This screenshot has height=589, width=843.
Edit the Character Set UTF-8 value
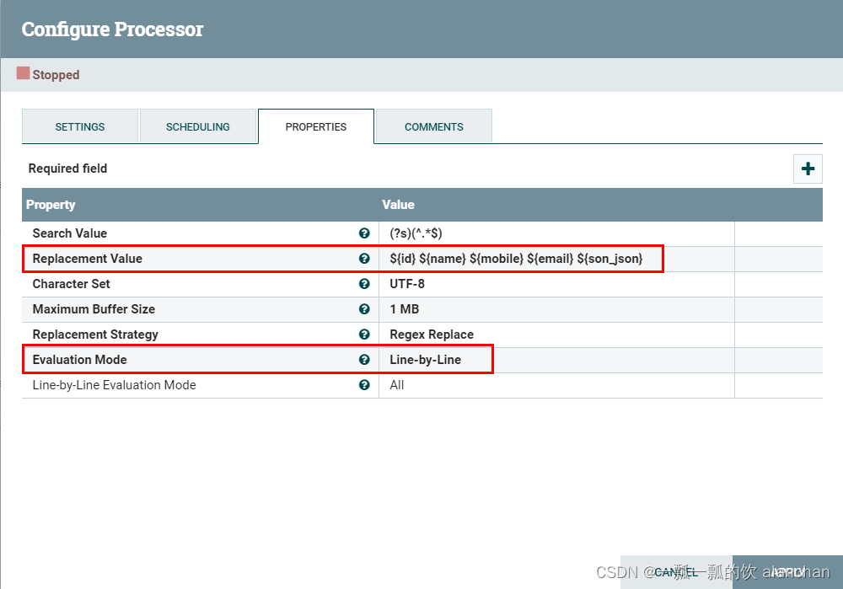(556, 284)
